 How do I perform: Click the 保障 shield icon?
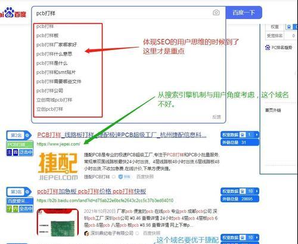(120, 177)
